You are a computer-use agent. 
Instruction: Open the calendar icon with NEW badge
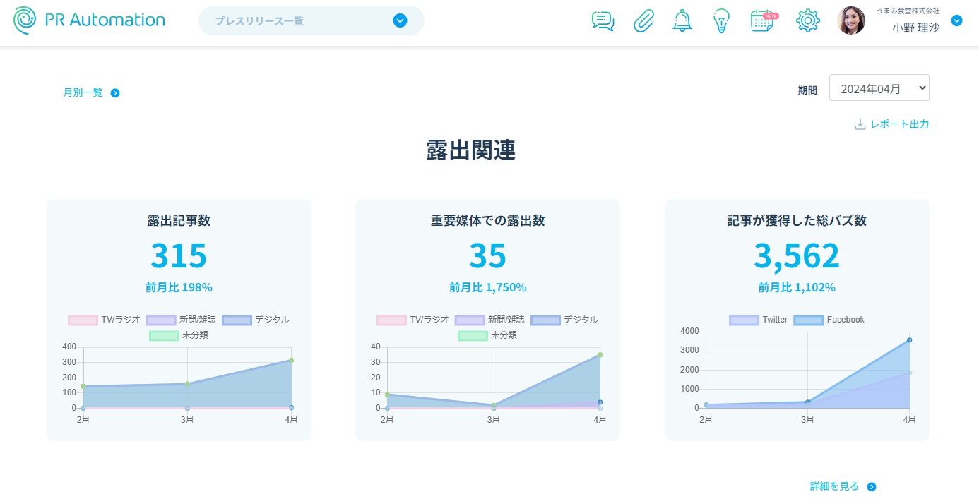coord(763,21)
